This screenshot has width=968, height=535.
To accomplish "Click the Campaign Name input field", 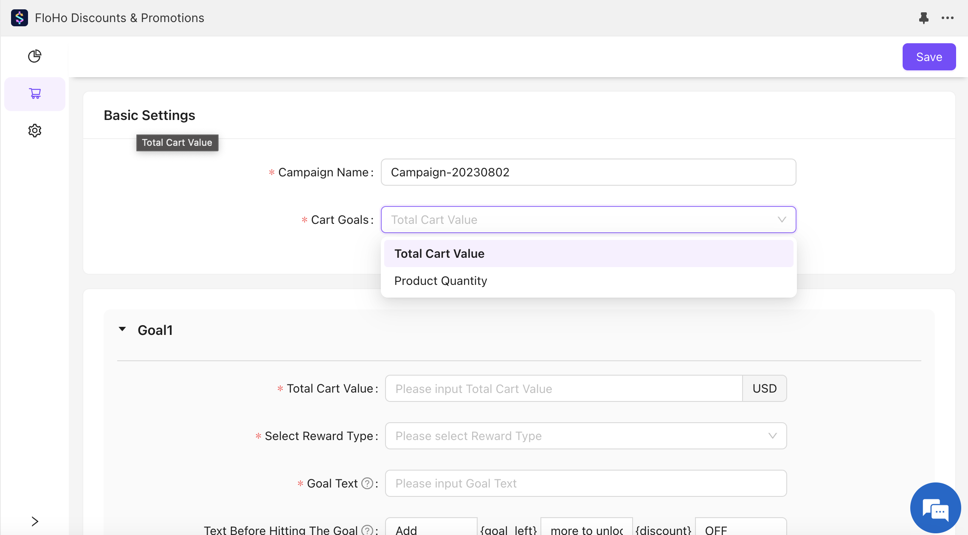I will tap(588, 172).
